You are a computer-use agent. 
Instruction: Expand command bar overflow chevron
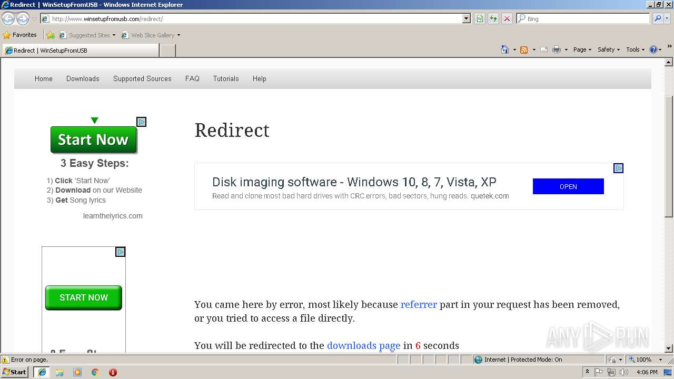pyautogui.click(x=670, y=47)
